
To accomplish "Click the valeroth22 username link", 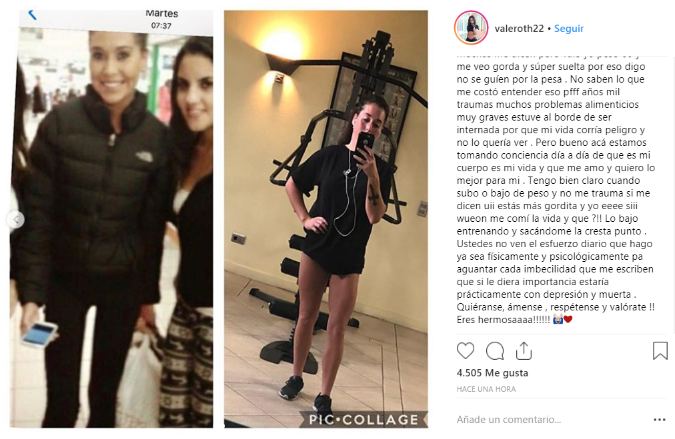I will point(519,29).
